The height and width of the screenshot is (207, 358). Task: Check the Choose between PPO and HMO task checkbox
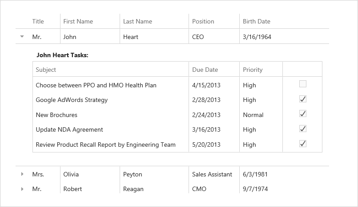click(x=303, y=84)
